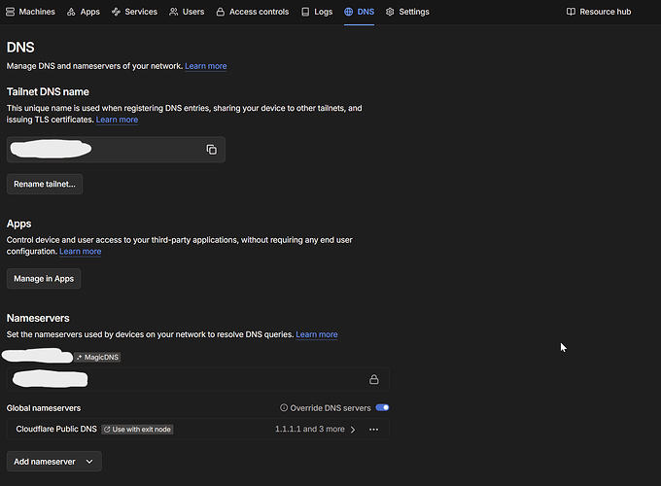Click the Use with exit node badge
The width and height of the screenshot is (661, 486).
(137, 429)
